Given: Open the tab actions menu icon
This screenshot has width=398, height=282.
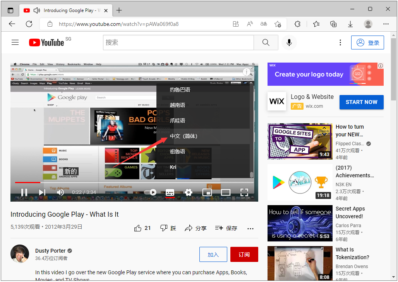Looking at the screenshot, I should pos(10,10).
